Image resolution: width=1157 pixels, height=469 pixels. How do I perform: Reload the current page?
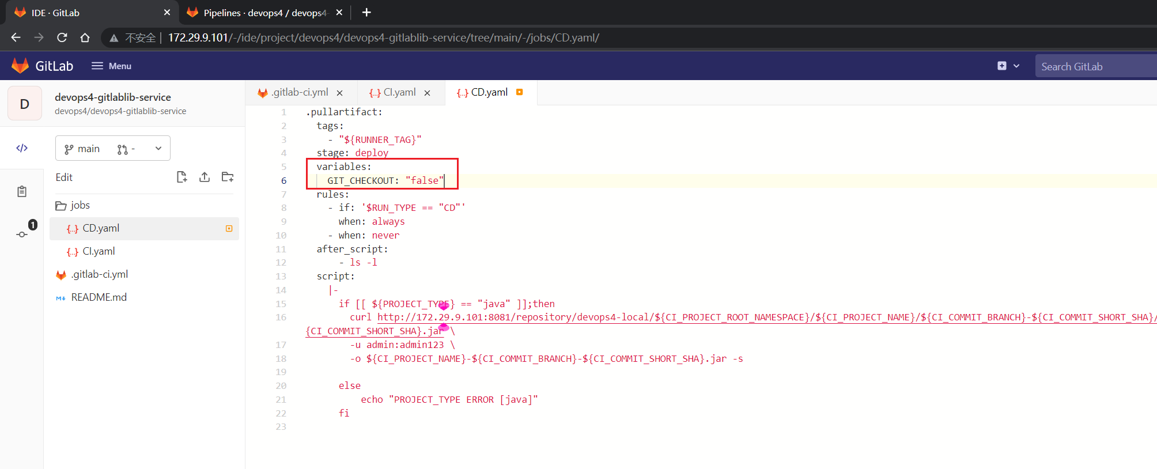[x=62, y=37]
